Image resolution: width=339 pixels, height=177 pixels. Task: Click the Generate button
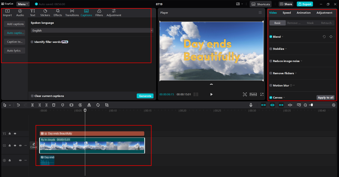[x=145, y=96]
